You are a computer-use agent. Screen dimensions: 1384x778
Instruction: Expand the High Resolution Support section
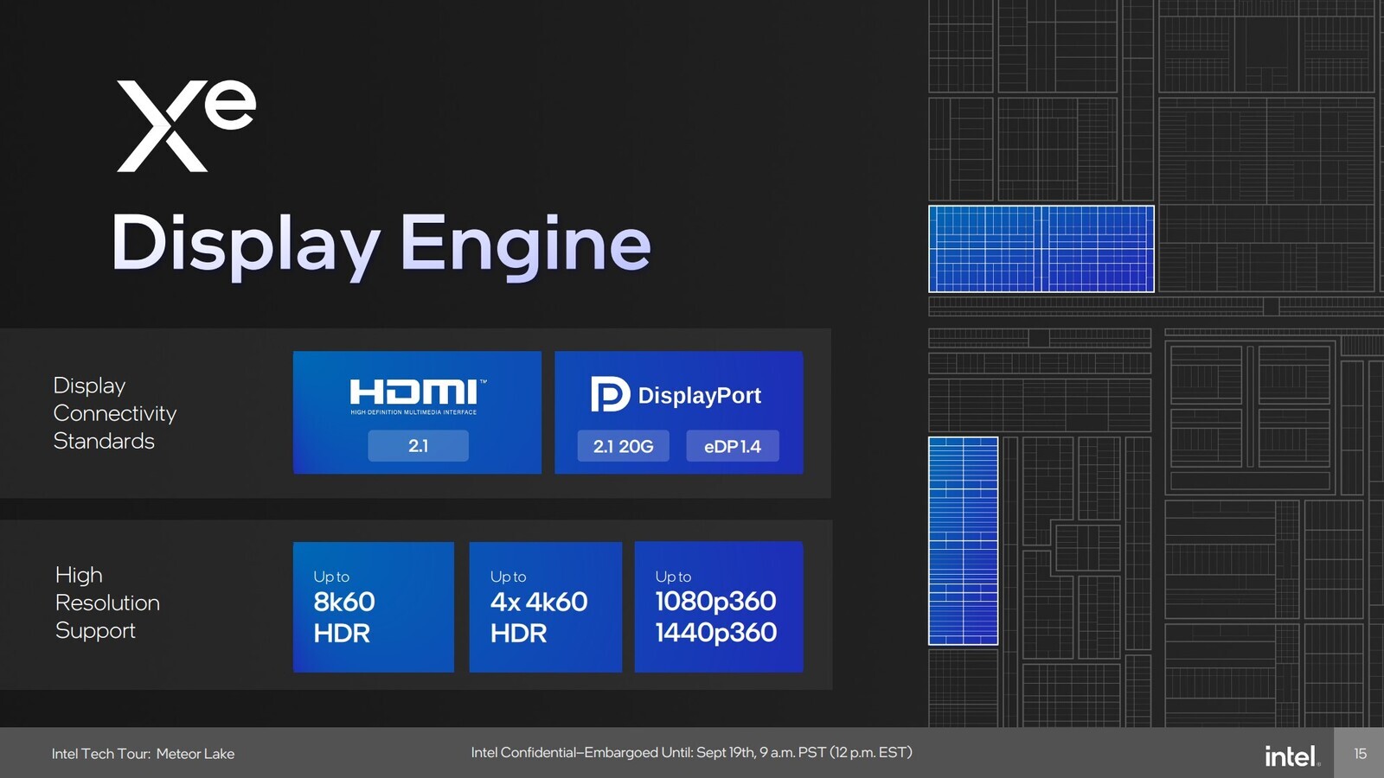(108, 603)
